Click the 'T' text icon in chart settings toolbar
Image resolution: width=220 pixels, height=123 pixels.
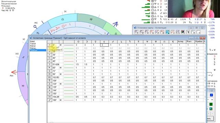pyautogui.click(x=188, y=32)
